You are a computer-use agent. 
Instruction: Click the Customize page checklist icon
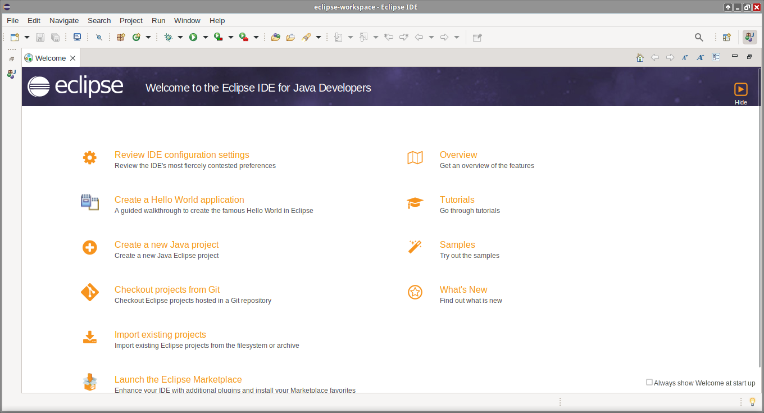(x=716, y=57)
